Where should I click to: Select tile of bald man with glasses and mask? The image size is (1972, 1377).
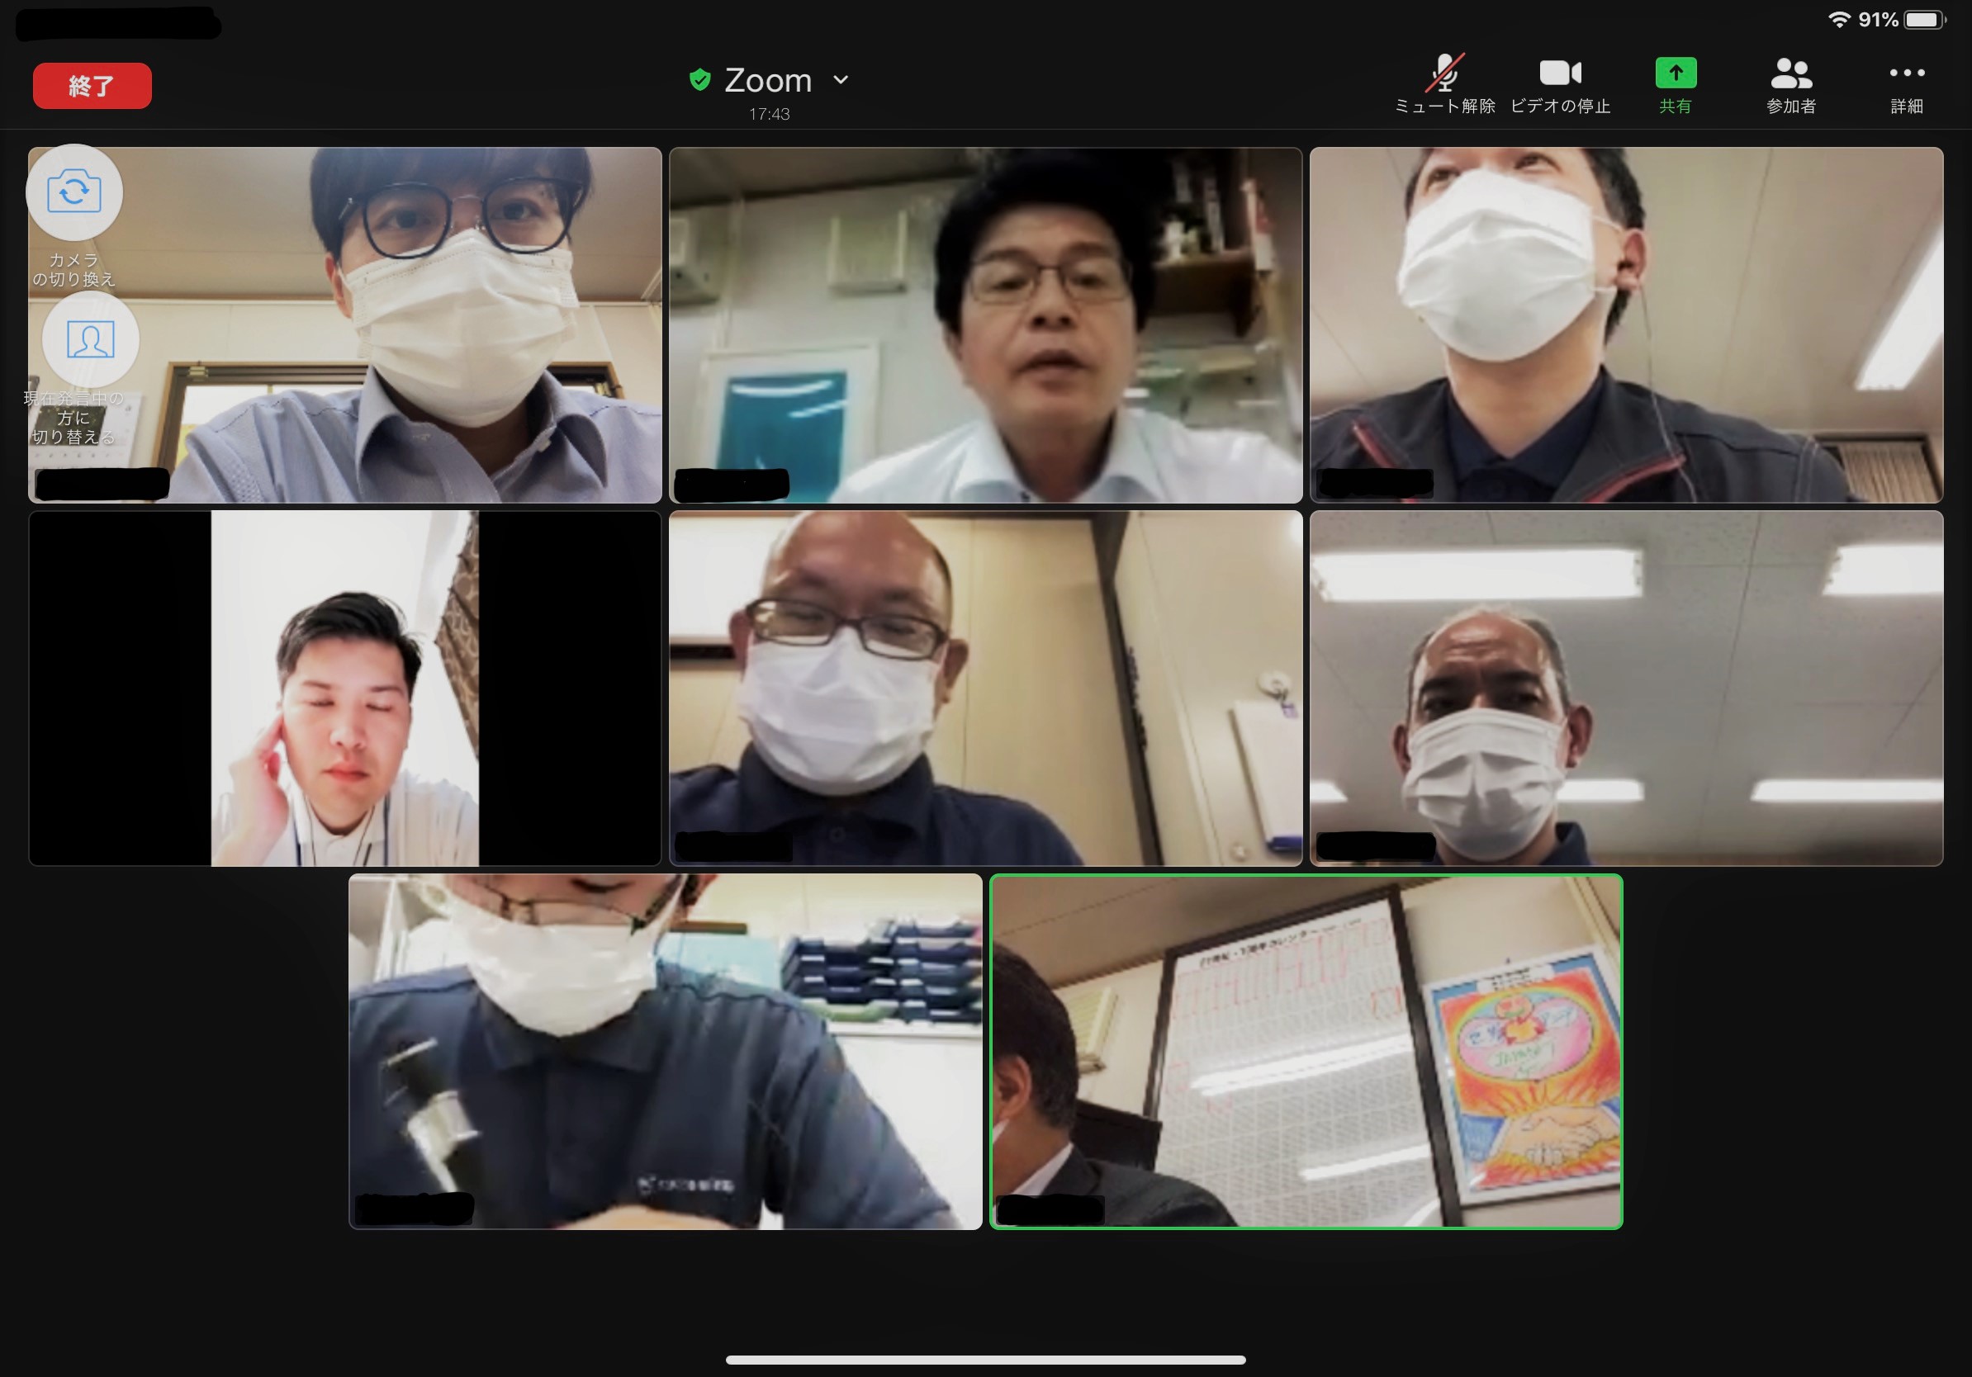tap(985, 688)
